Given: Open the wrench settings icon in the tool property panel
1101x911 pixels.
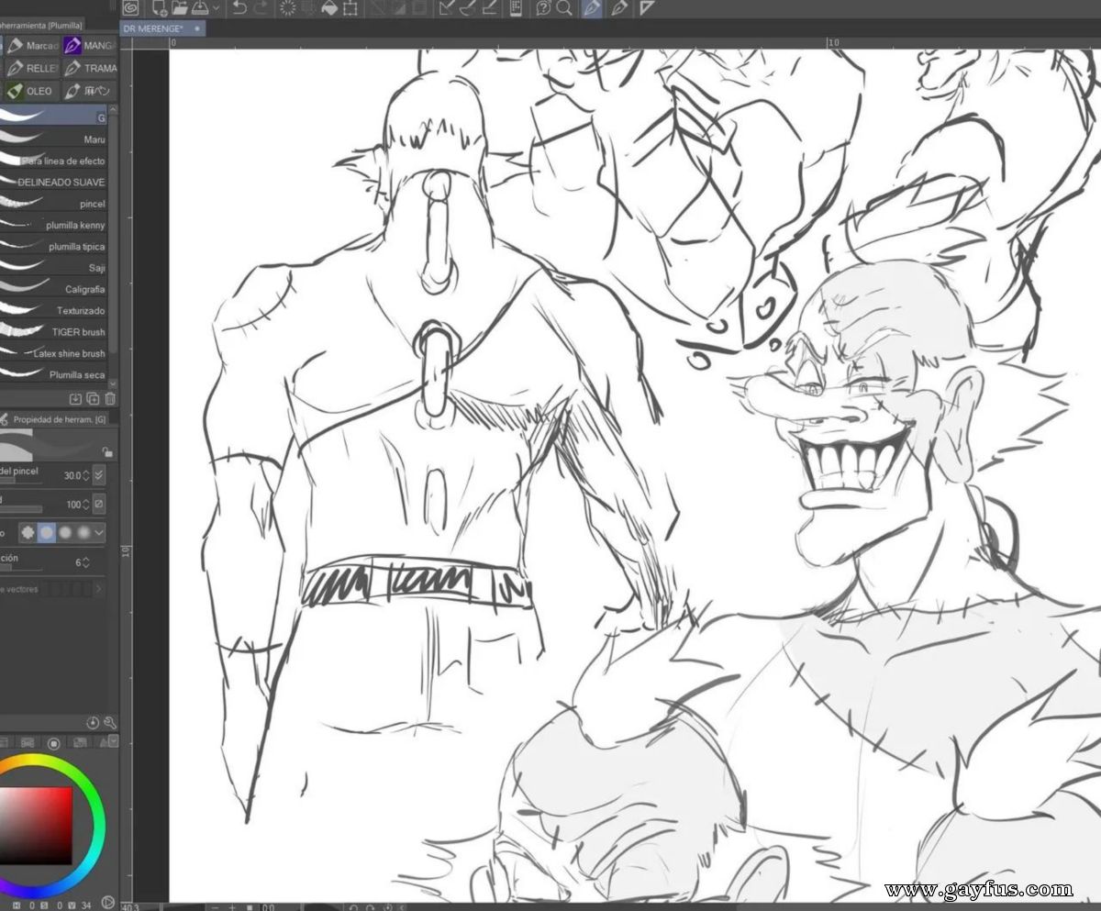Looking at the screenshot, I should tap(110, 723).
